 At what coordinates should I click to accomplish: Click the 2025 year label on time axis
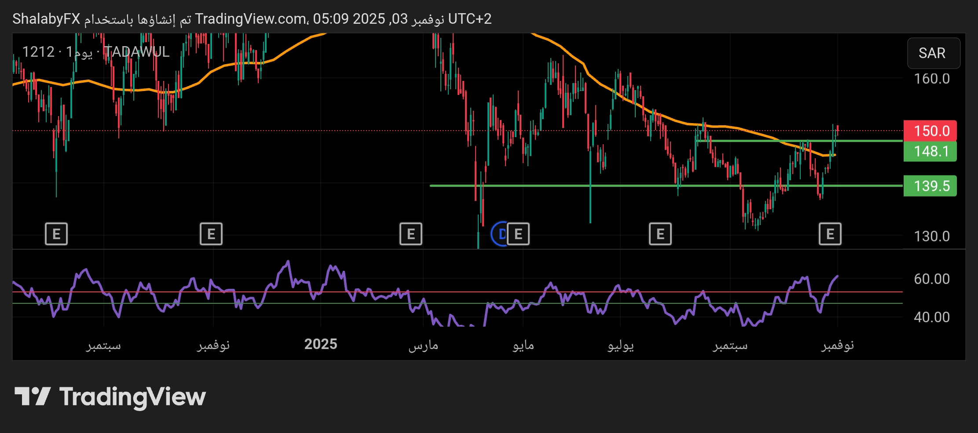pos(321,344)
